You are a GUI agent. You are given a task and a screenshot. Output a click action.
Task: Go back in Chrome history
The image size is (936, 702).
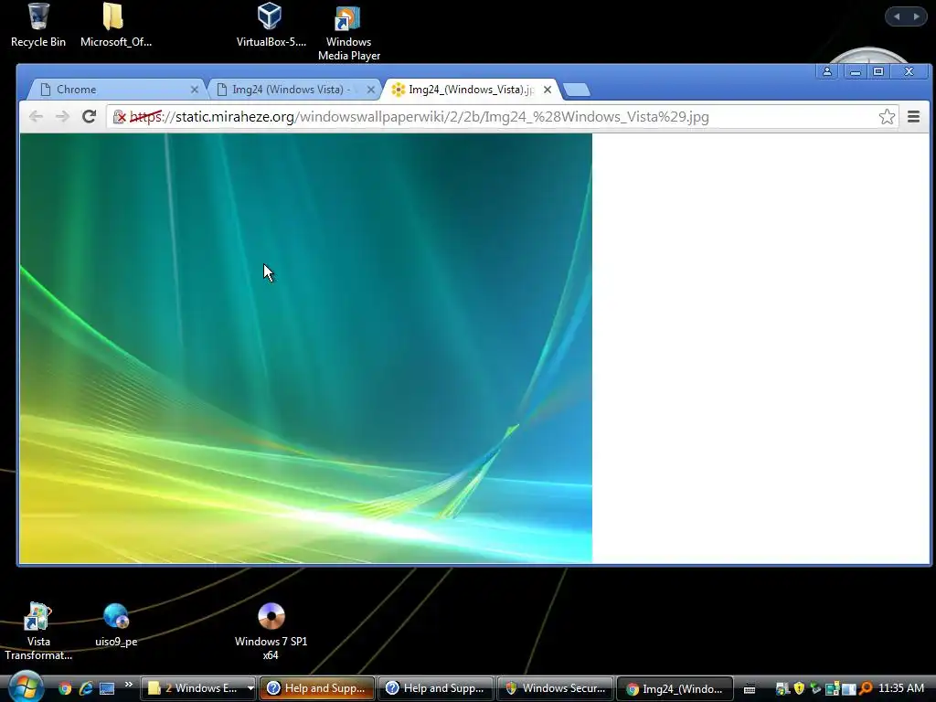(36, 116)
